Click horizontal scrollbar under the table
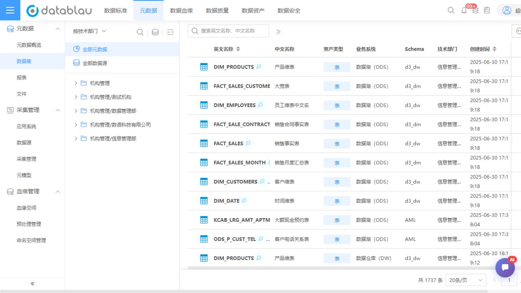 pos(346,268)
